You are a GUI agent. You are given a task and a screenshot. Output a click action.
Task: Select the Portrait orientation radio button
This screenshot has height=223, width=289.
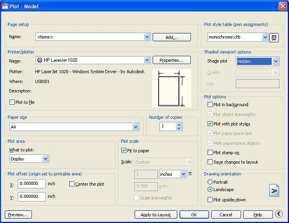coord(210,182)
